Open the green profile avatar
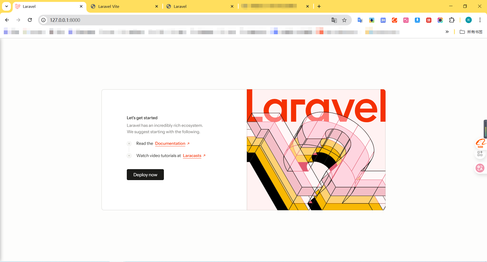 468,20
